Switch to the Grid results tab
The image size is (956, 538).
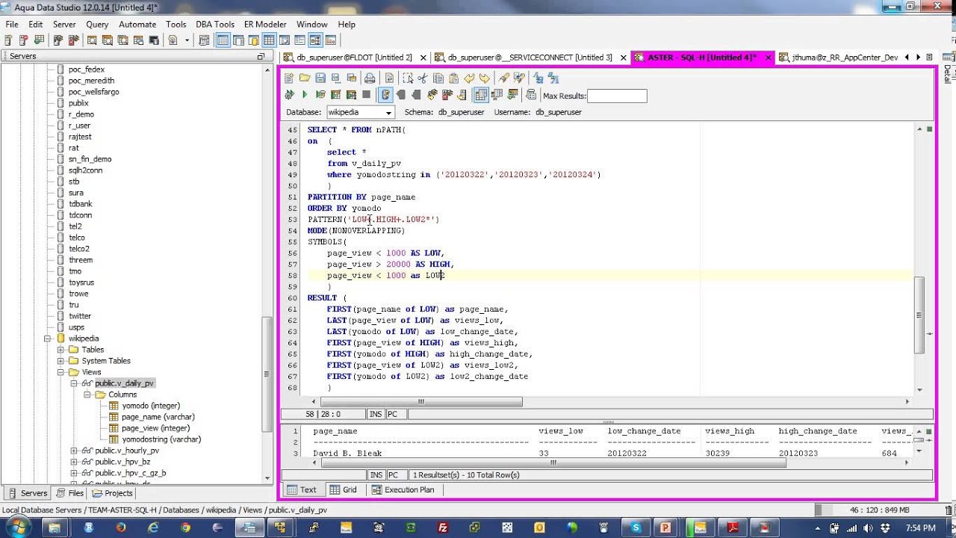tap(344, 490)
